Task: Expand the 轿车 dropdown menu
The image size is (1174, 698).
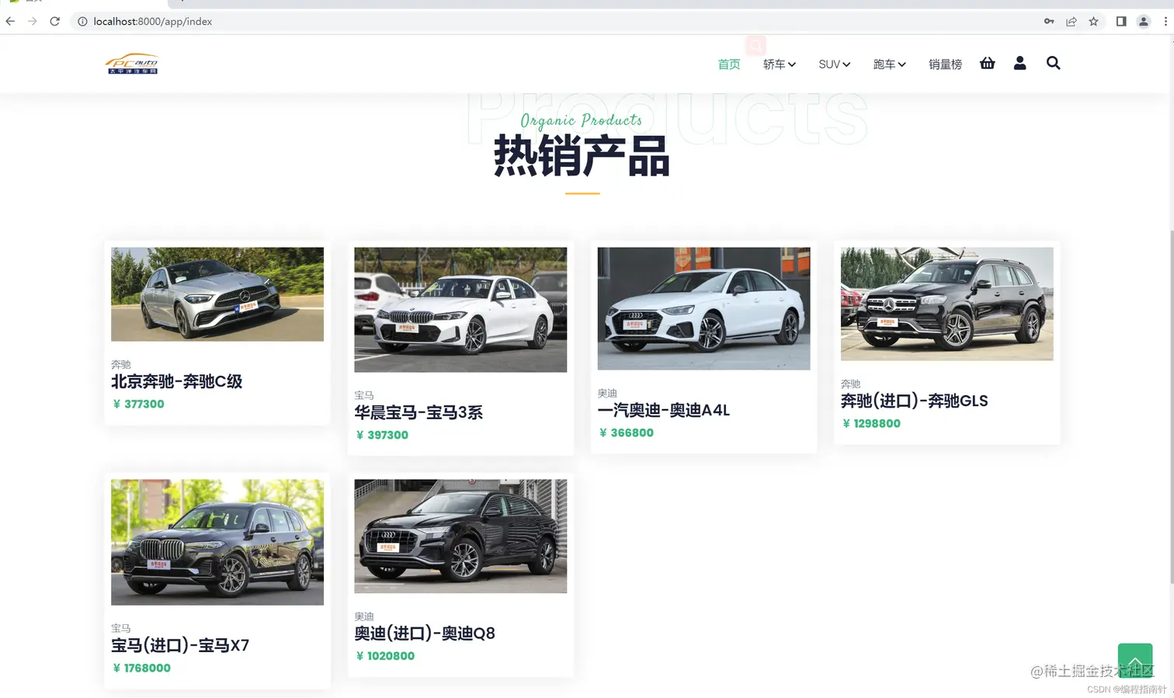Action: (x=779, y=64)
